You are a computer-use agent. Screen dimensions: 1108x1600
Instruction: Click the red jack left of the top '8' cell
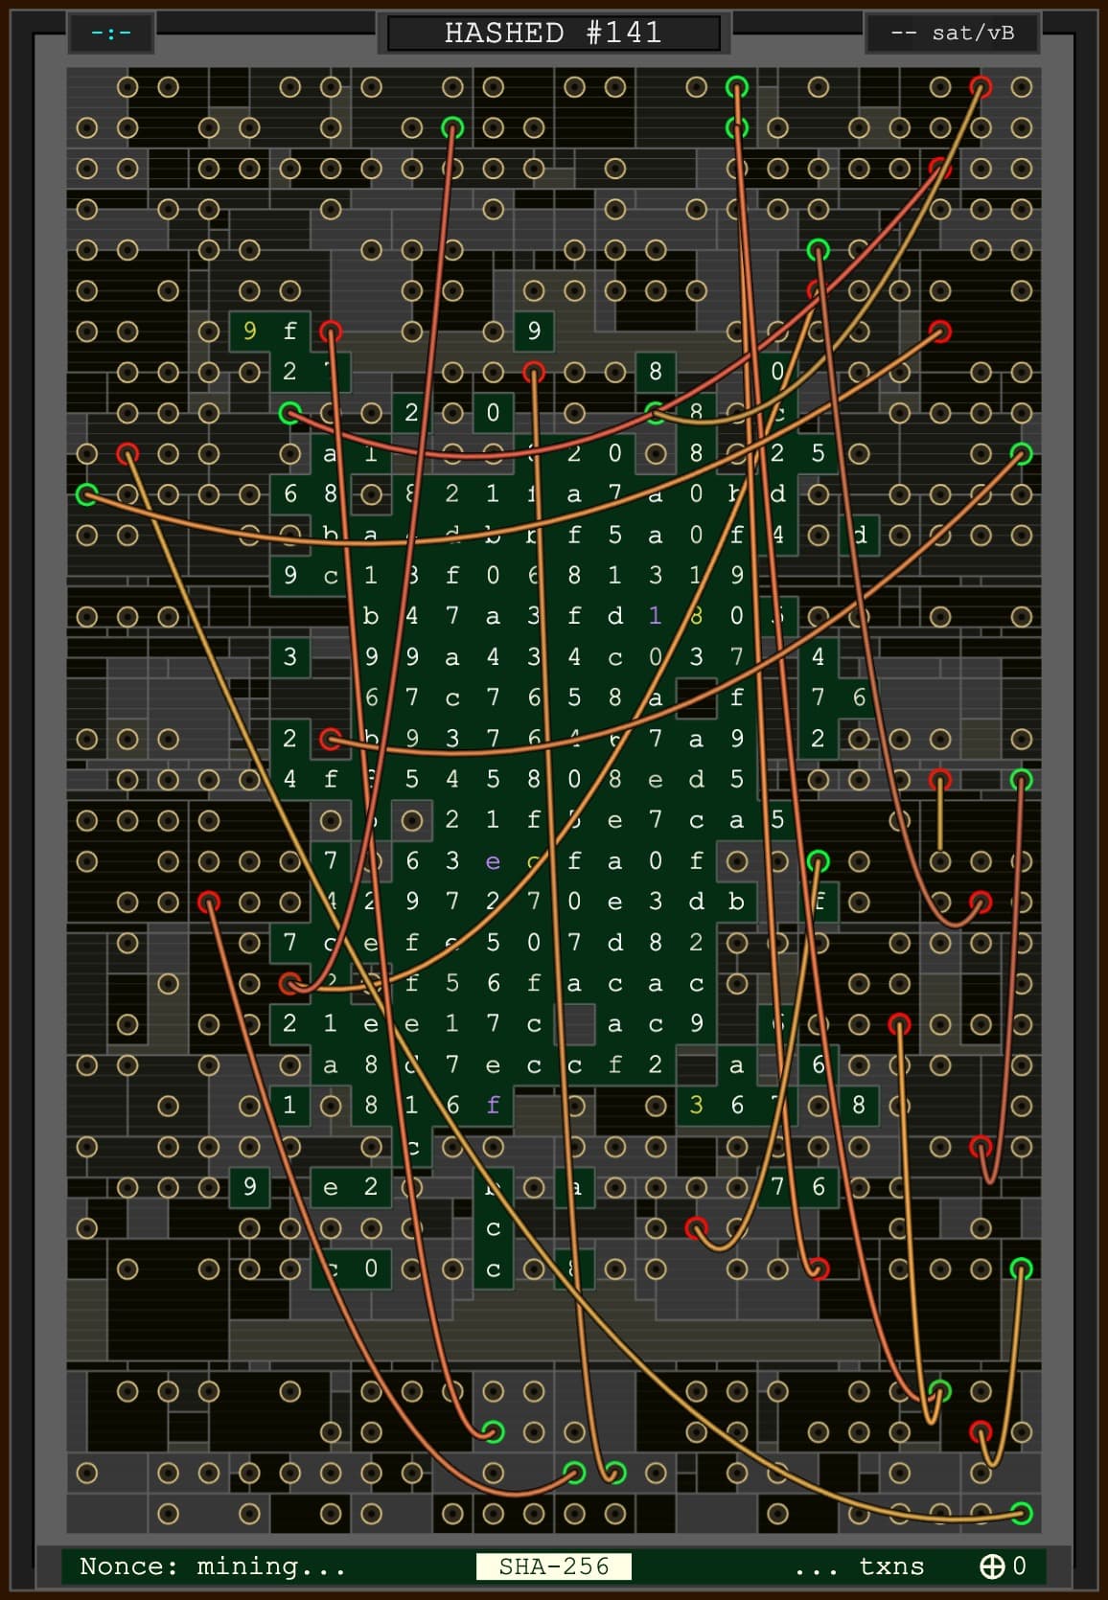click(x=534, y=372)
